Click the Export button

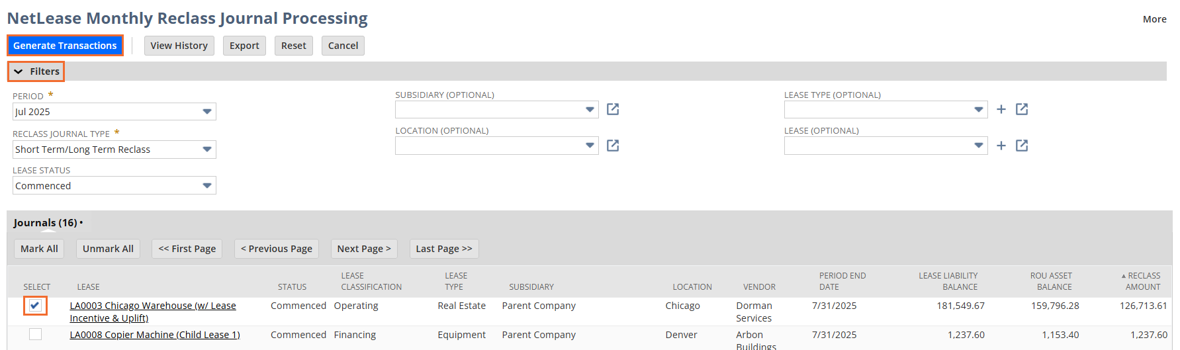tap(244, 46)
